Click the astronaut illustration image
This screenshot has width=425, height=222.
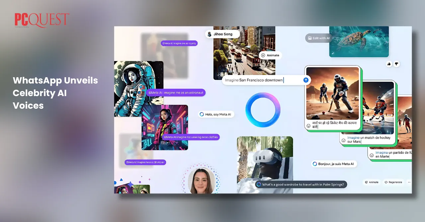click(x=138, y=88)
